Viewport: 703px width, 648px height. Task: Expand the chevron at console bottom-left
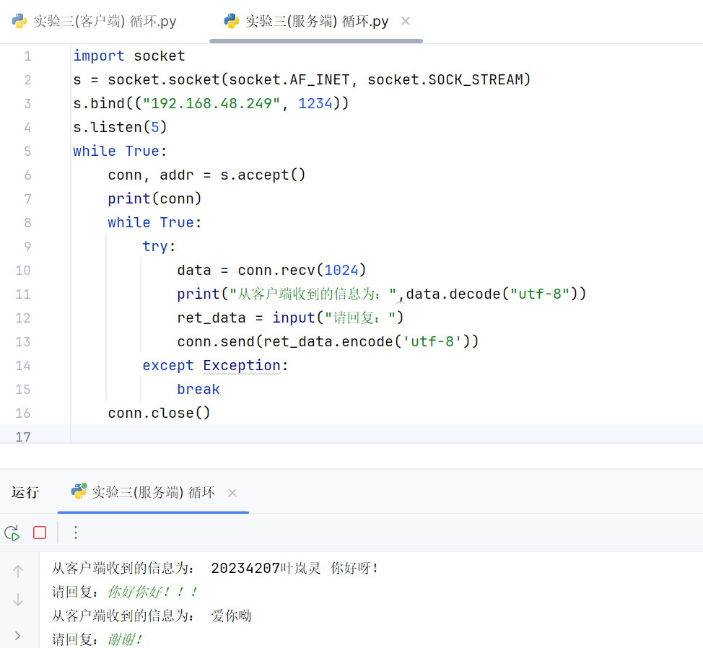(x=18, y=636)
